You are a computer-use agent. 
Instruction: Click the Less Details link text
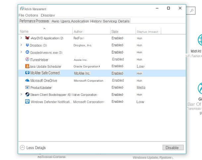point(36,148)
